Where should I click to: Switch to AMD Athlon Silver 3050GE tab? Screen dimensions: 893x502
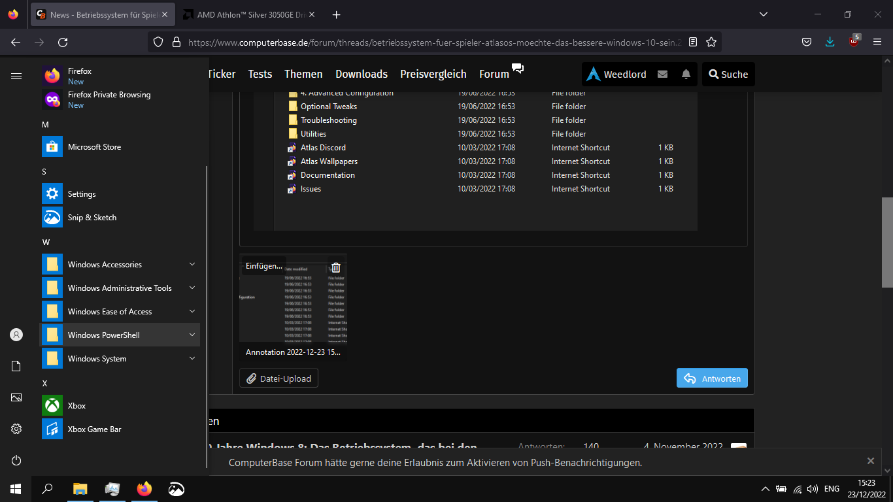(x=251, y=14)
